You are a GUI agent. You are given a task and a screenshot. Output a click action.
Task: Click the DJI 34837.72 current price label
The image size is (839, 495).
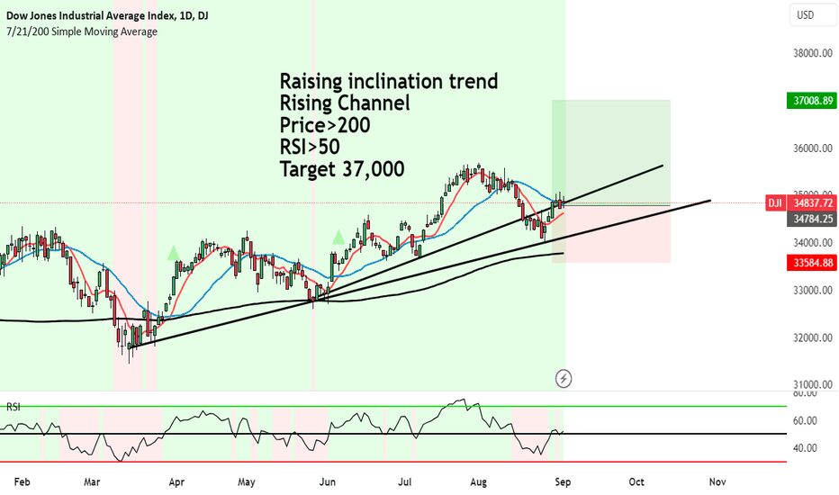pyautogui.click(x=801, y=203)
